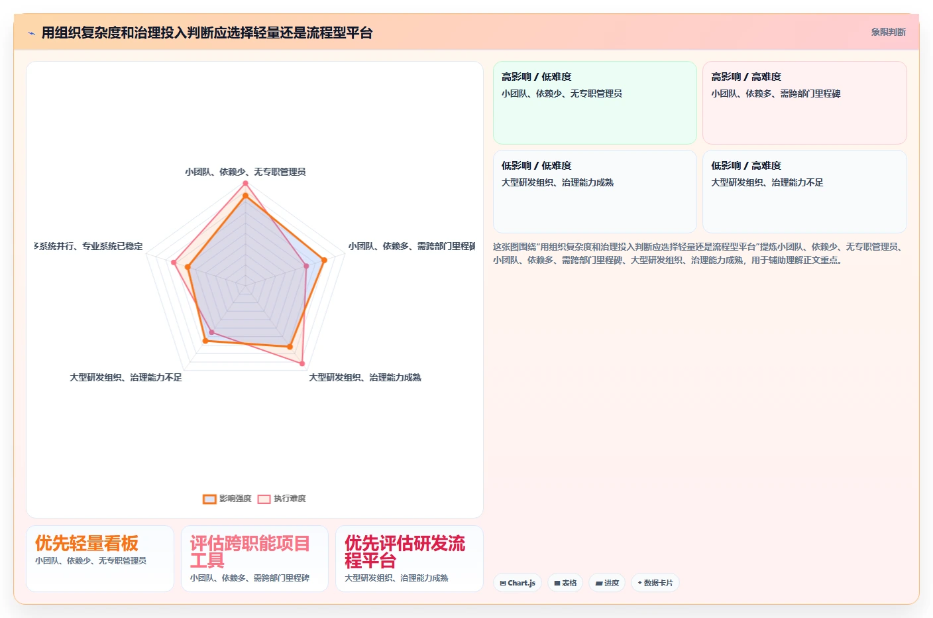
Task: Toggle the 执行难度 legend color box
Action: tap(264, 499)
